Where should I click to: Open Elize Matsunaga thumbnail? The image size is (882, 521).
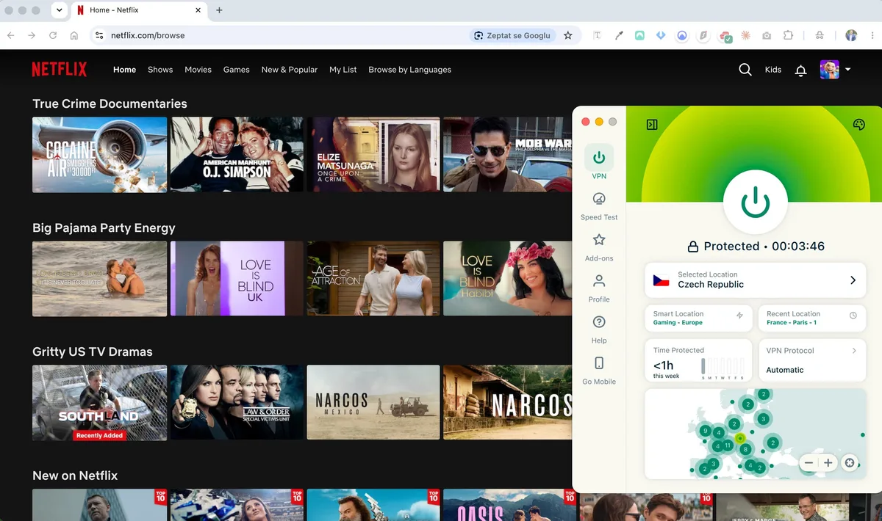(373, 155)
